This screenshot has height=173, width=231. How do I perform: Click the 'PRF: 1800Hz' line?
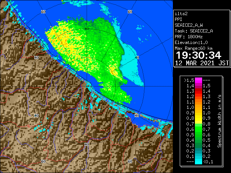[x=189, y=37]
